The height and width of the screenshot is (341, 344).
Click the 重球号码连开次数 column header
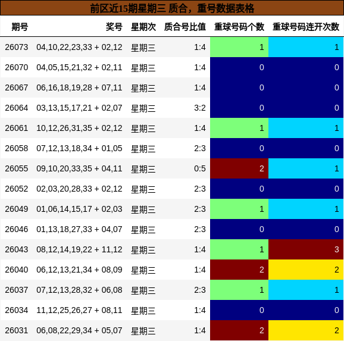coord(306,27)
